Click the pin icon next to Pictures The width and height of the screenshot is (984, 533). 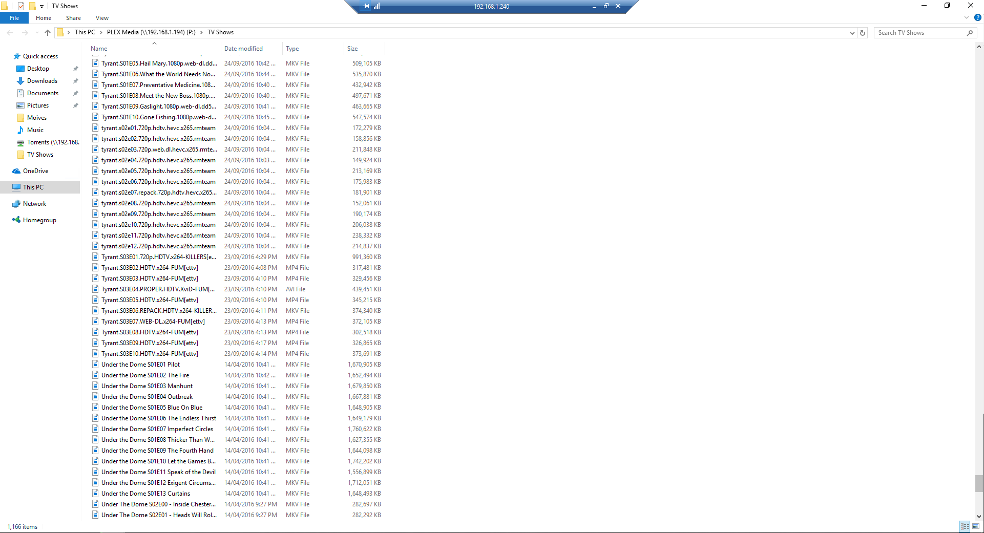pos(76,105)
